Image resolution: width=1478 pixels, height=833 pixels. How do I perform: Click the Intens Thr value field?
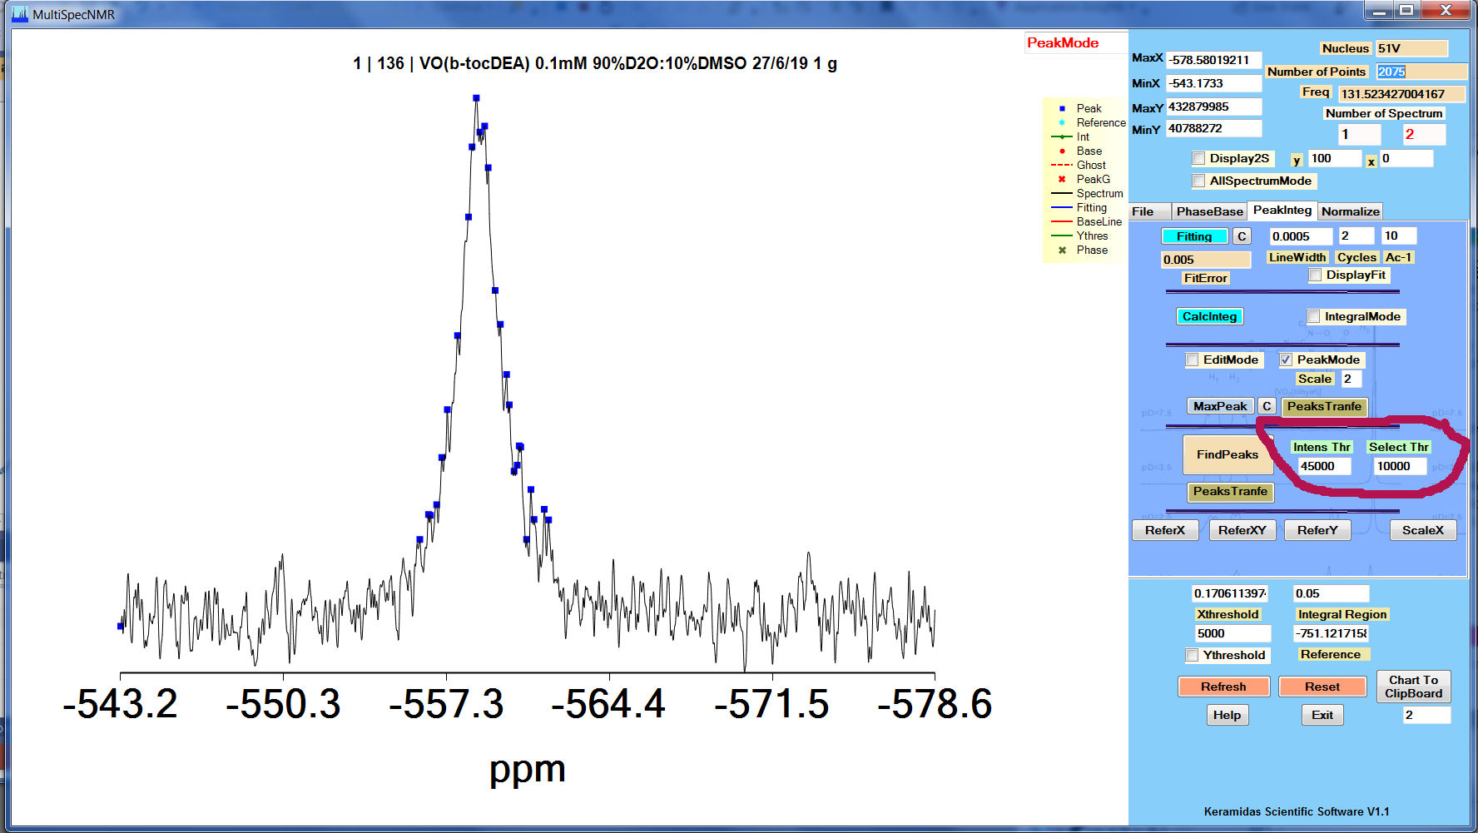(x=1323, y=466)
